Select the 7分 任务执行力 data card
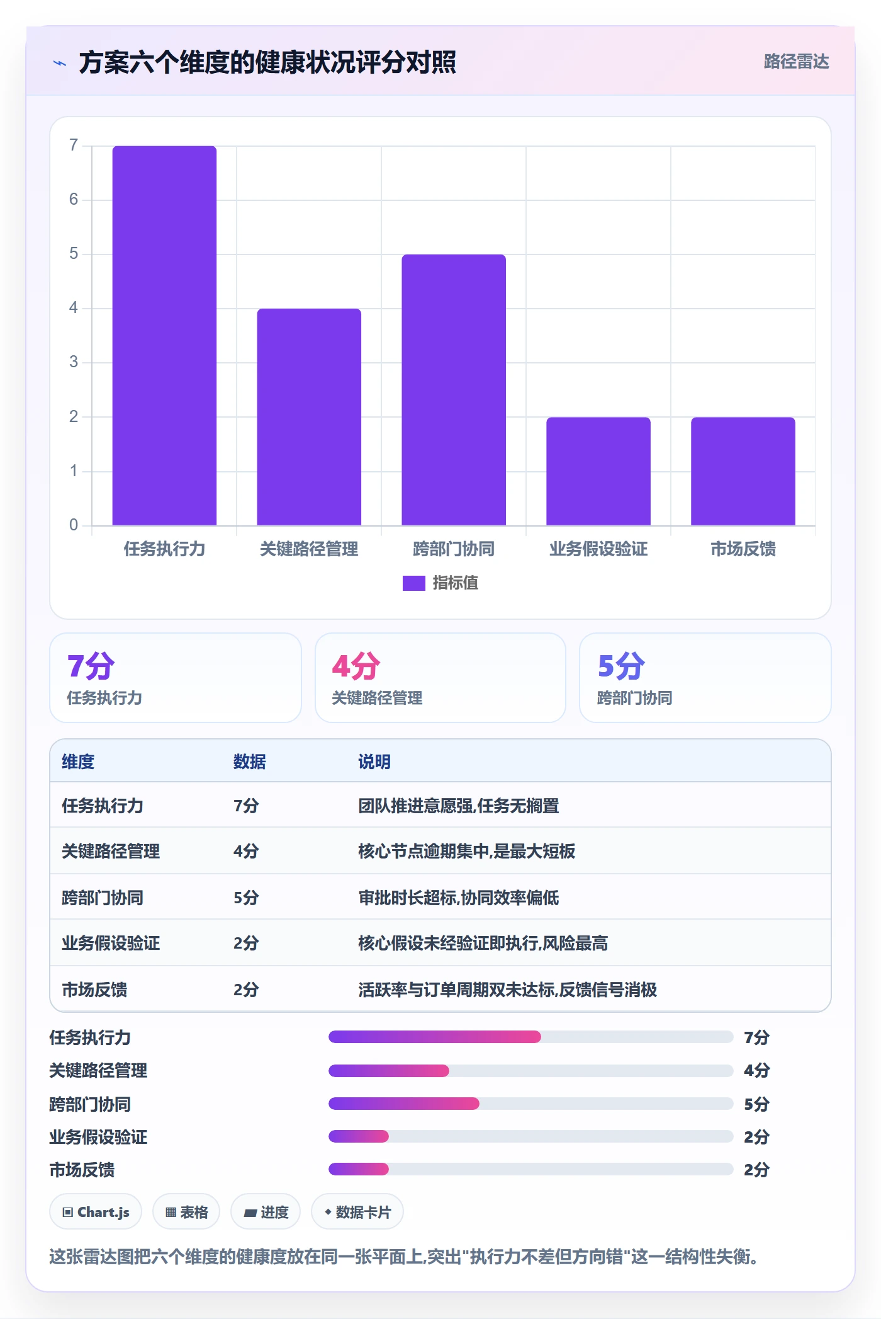The image size is (881, 1319). click(176, 678)
